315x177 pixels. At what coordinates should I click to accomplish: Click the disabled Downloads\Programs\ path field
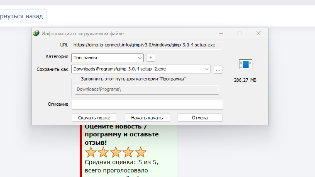pyautogui.click(x=147, y=90)
